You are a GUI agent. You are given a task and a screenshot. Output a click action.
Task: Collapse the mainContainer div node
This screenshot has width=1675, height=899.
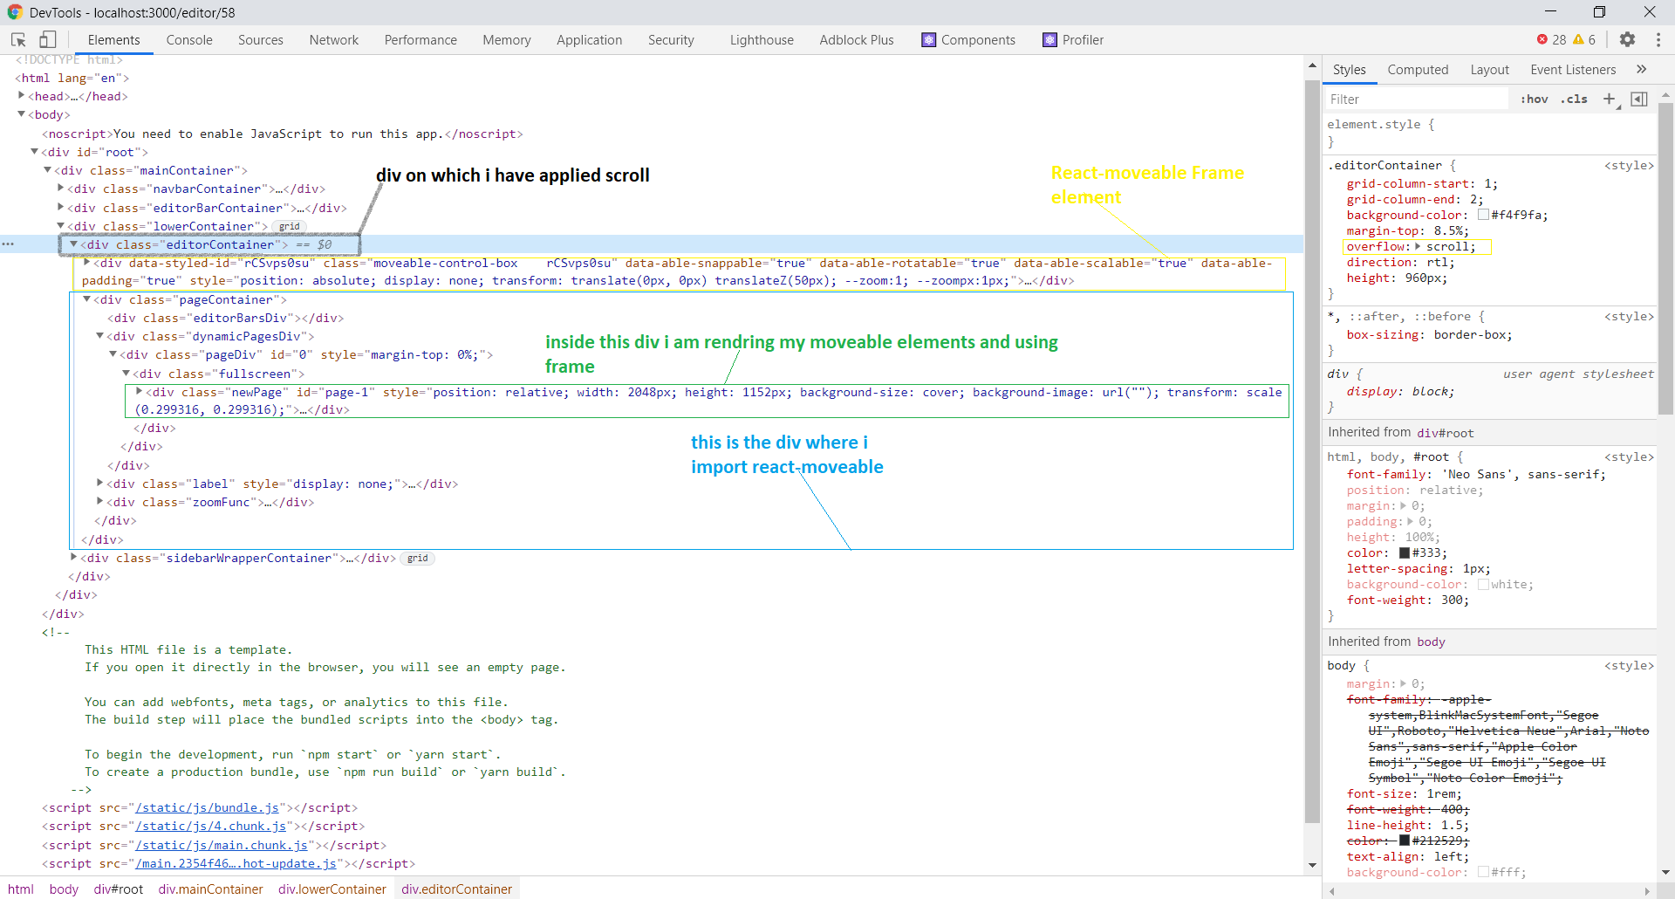tap(47, 170)
